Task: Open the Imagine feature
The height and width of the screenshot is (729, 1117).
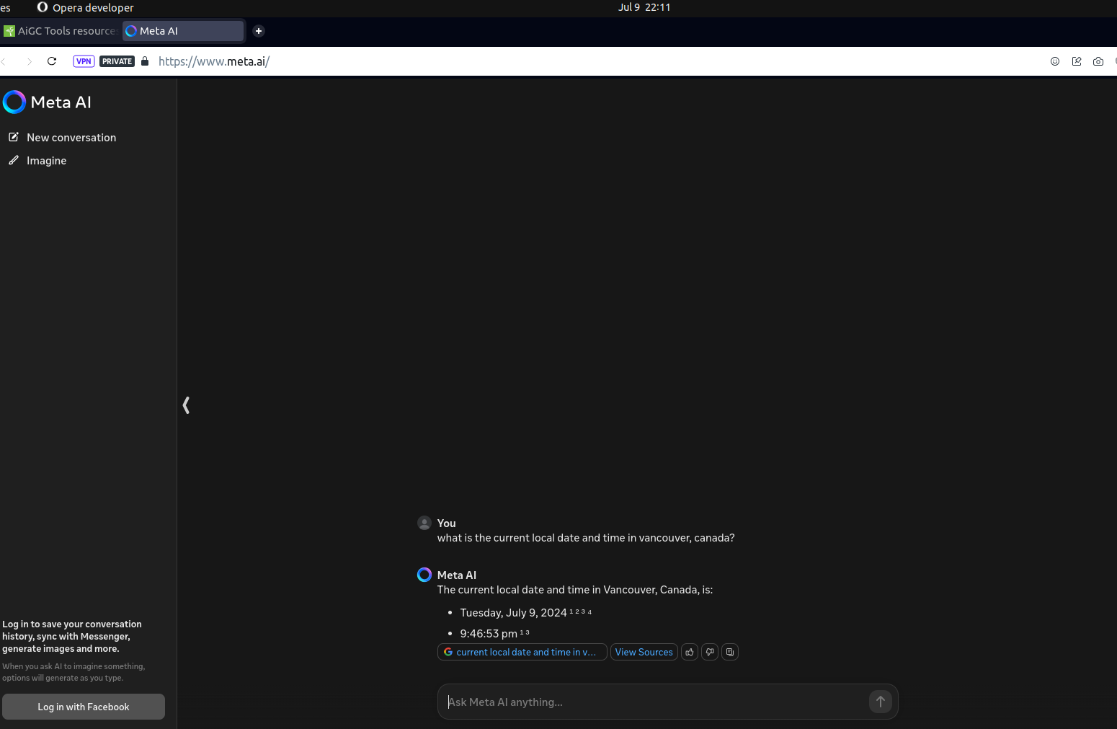Action: pyautogui.click(x=46, y=161)
